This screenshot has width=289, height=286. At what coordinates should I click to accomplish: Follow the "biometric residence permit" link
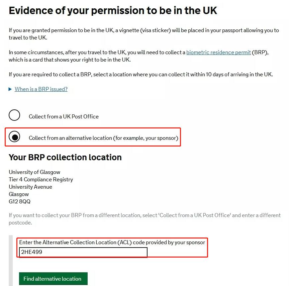[x=219, y=52]
